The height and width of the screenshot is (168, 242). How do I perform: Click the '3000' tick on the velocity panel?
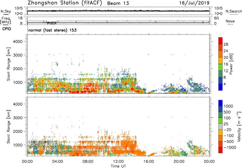coord(18,118)
